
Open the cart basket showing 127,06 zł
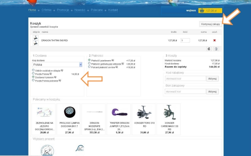click(x=210, y=11)
